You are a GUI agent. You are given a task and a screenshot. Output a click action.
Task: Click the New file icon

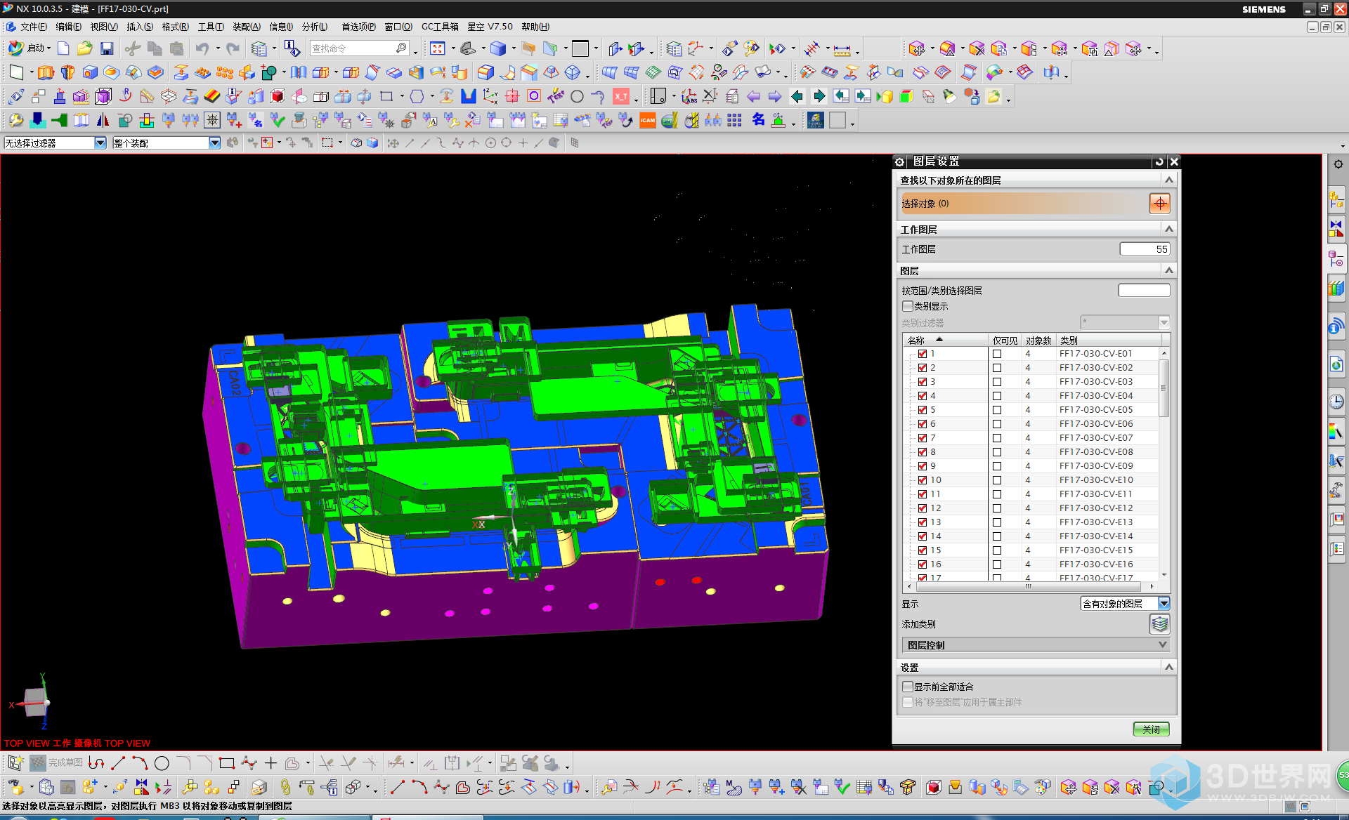click(63, 48)
